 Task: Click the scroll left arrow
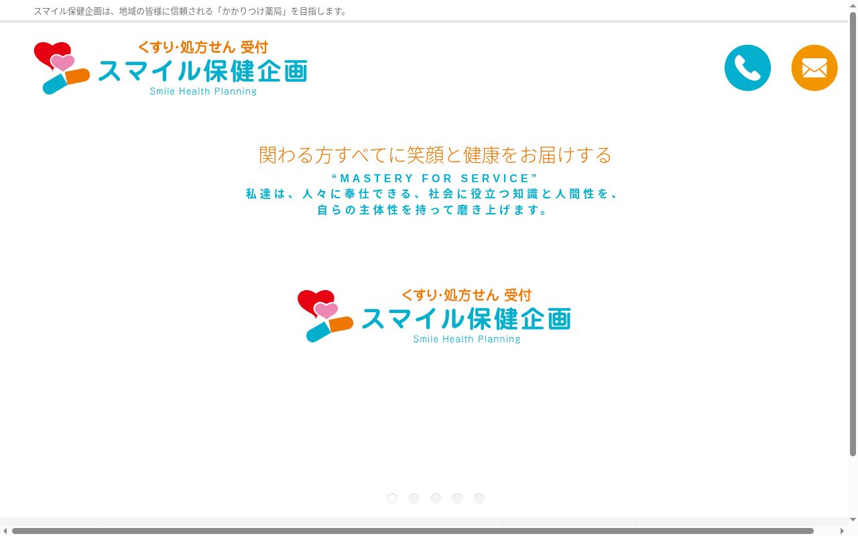5,531
